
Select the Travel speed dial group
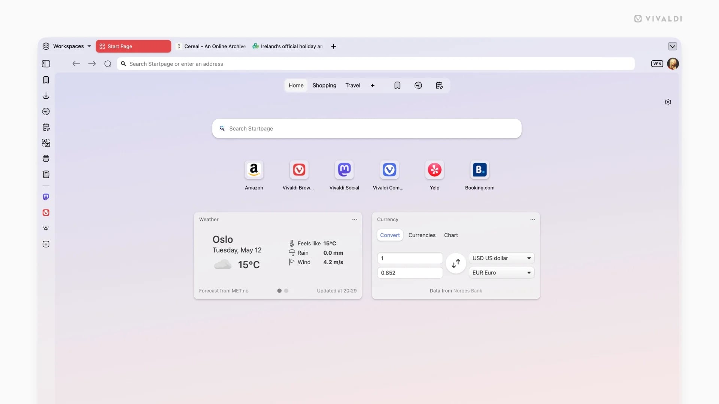click(353, 86)
